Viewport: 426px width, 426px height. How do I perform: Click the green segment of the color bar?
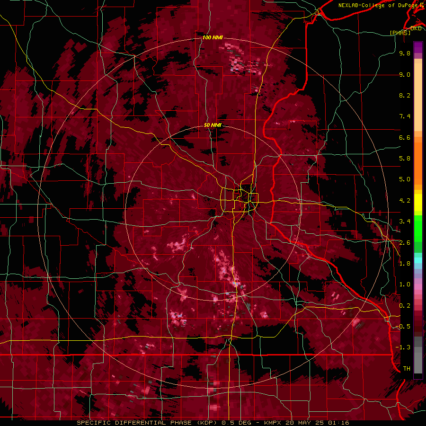[x=418, y=228]
